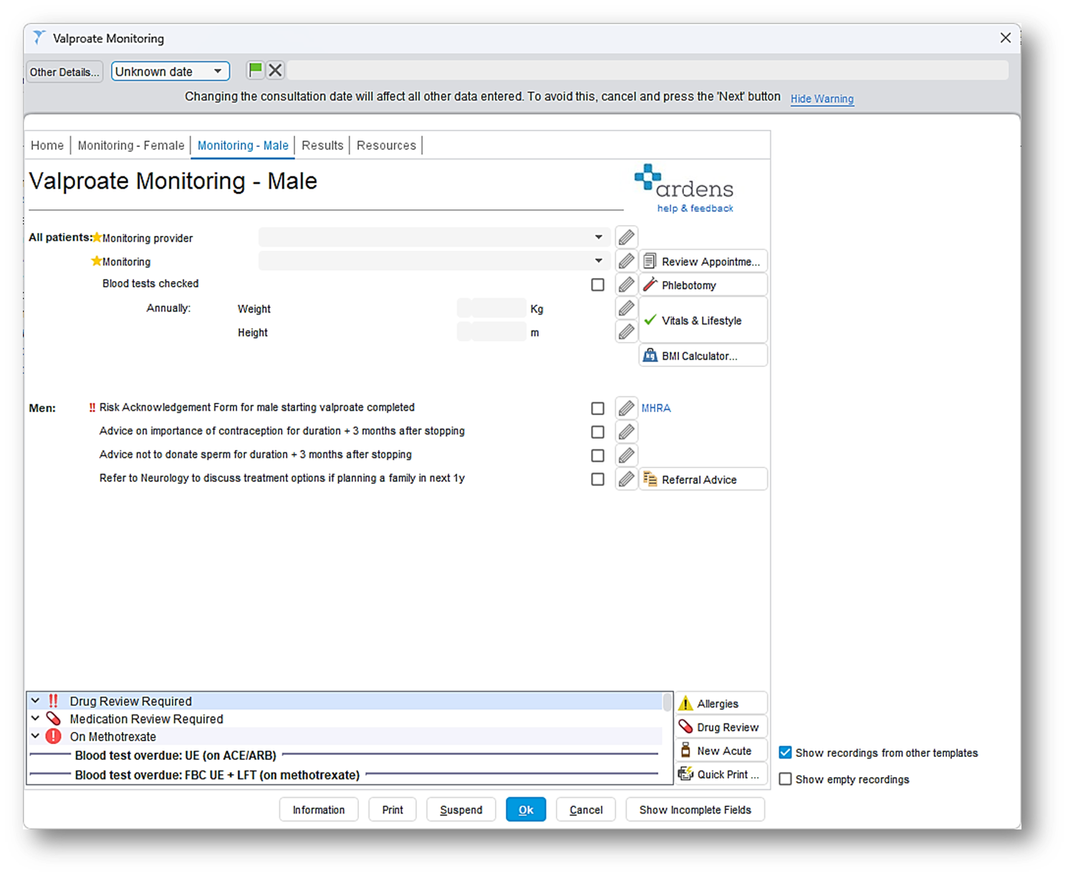This screenshot has width=1068, height=876.
Task: Launch the BMI Calculator
Action: pyautogui.click(x=703, y=356)
